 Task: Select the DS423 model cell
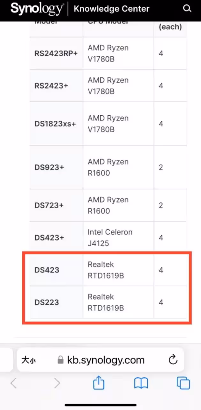coord(56,270)
